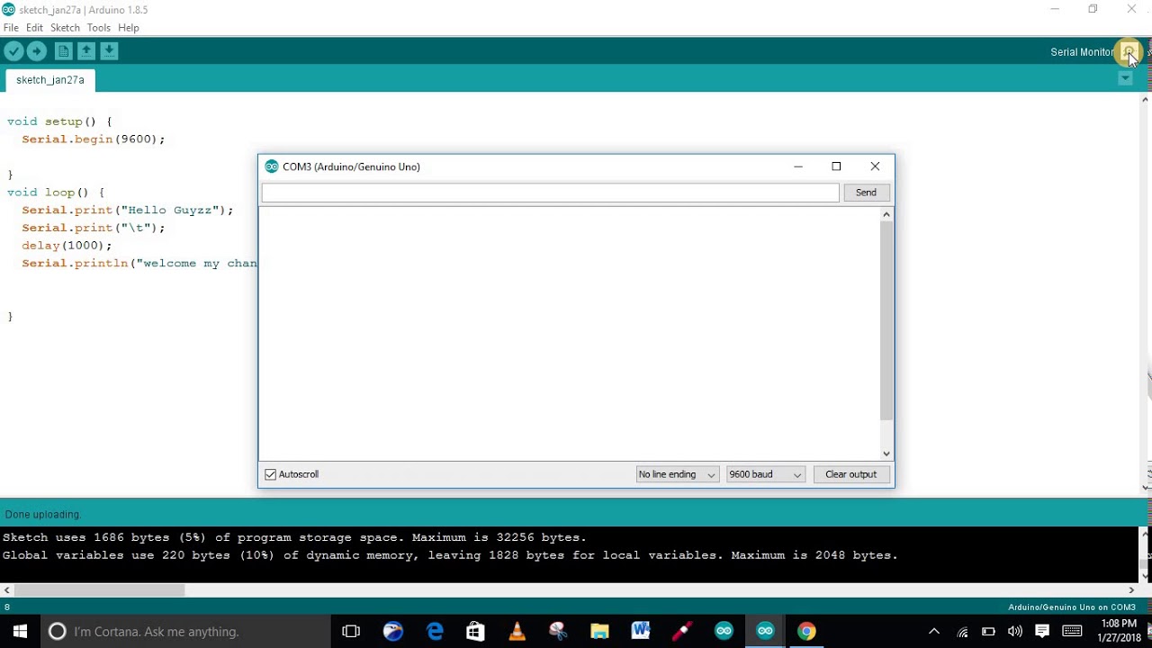Switch to the active Arduino taskbar icon
The image size is (1152, 648).
pos(765,631)
